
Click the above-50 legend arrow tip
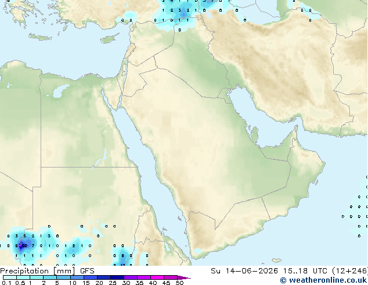pyautogui.click(x=184, y=277)
